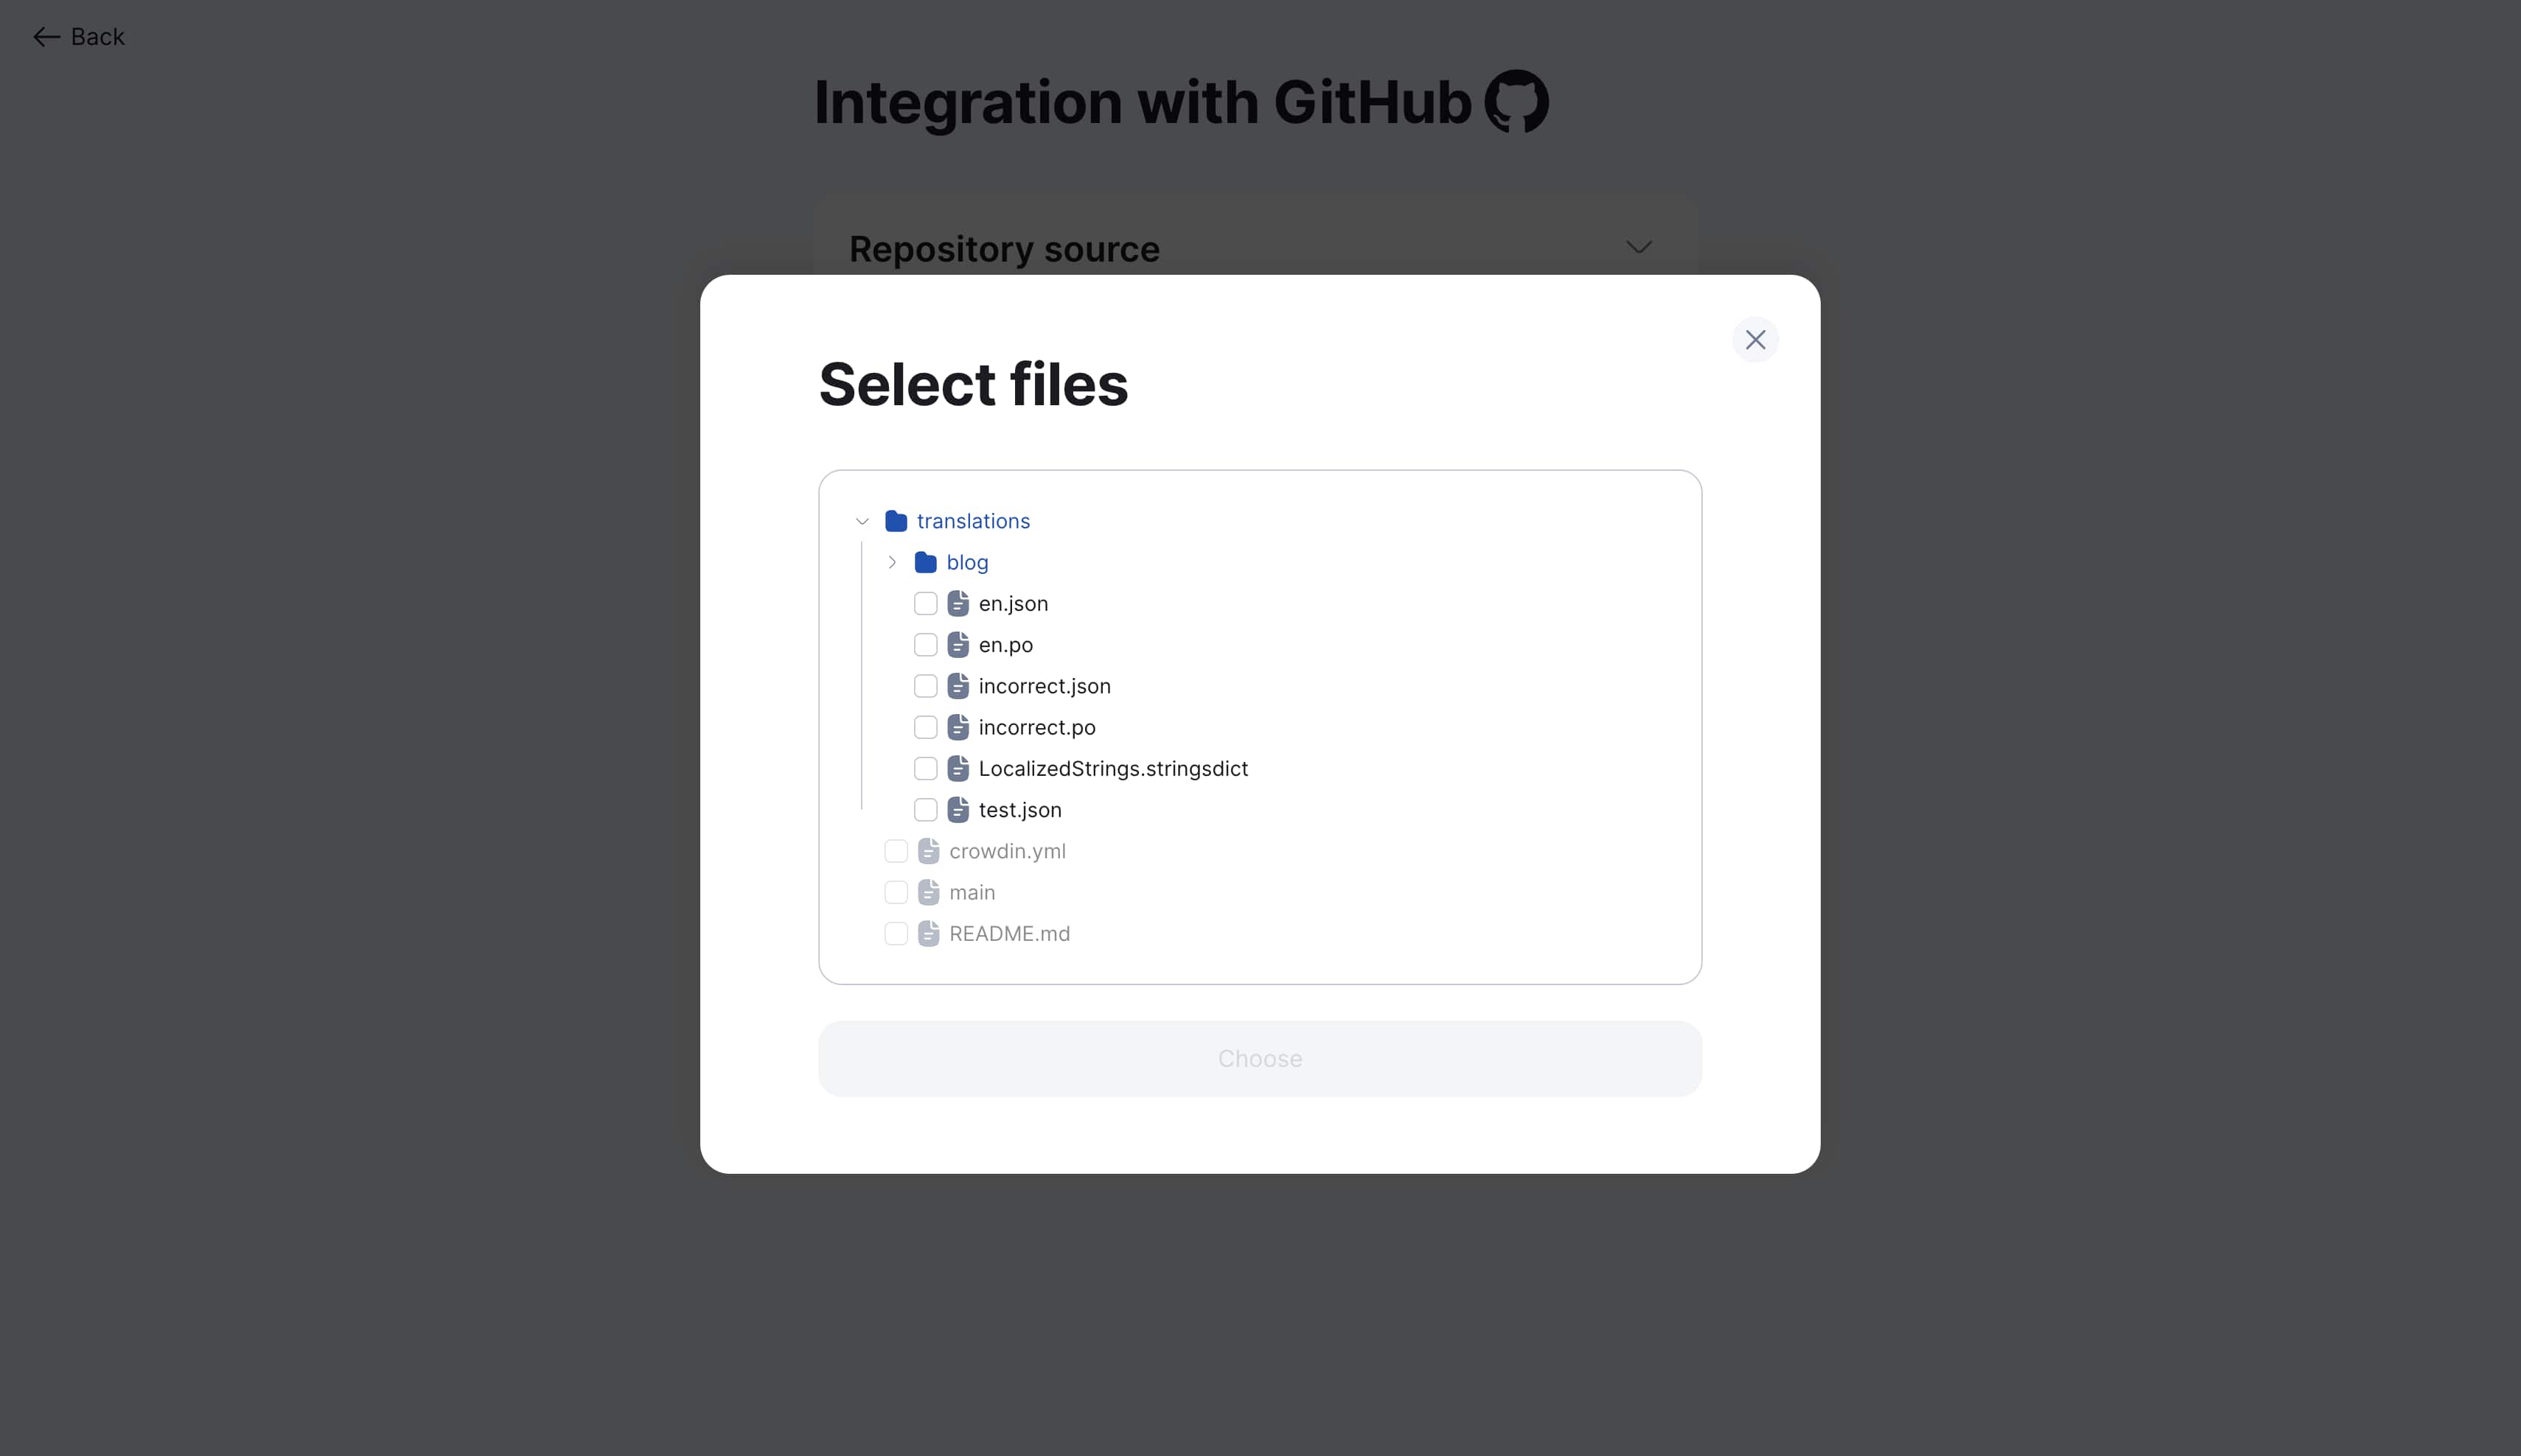This screenshot has width=2521, height=1456.
Task: Select the main file name
Action: [x=972, y=892]
